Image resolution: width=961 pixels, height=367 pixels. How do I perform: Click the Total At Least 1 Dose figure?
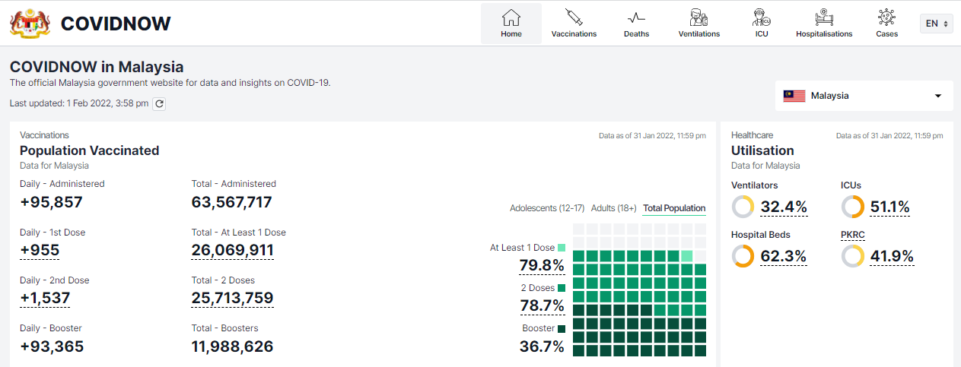coord(232,250)
